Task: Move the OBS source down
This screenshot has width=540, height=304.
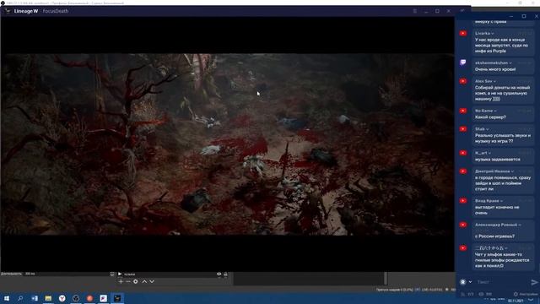Action: (152, 281)
